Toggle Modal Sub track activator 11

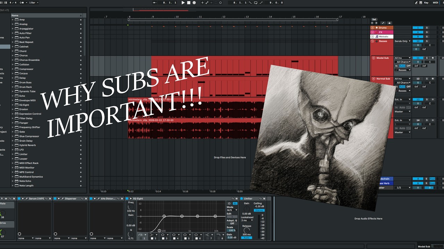(x=418, y=58)
